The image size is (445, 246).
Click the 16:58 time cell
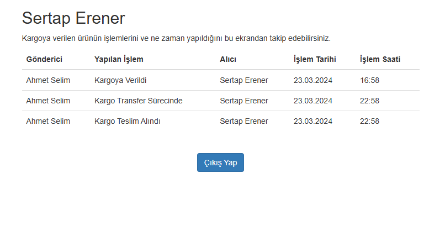[x=369, y=80]
